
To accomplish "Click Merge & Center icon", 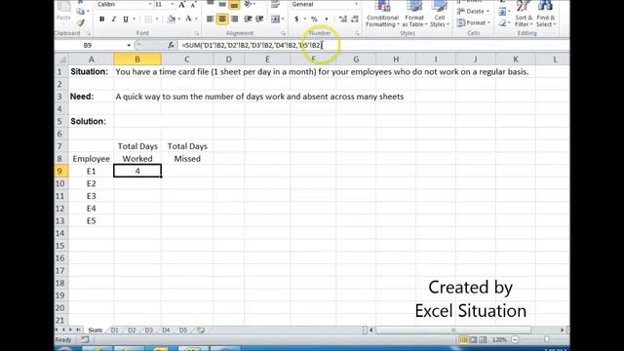I will [274, 19].
